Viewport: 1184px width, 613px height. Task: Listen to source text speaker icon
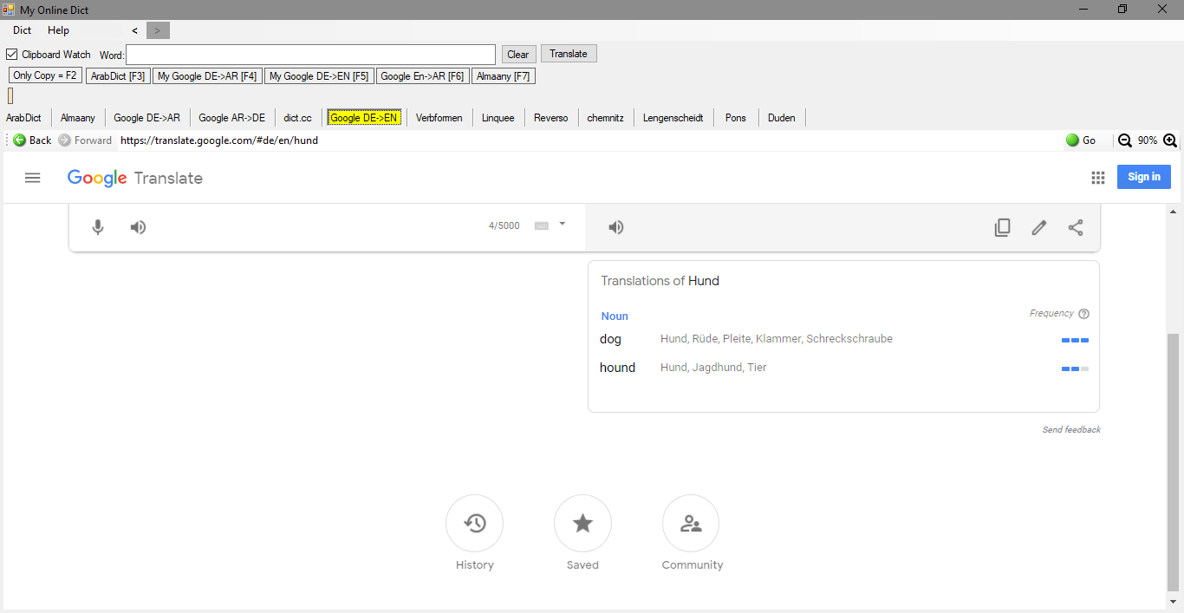coord(138,227)
